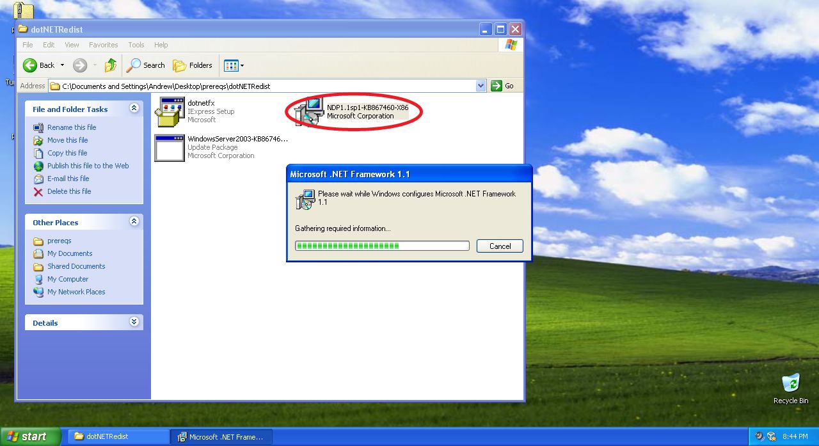Click the first system tray icon
This screenshot has width=819, height=446.
point(759,436)
